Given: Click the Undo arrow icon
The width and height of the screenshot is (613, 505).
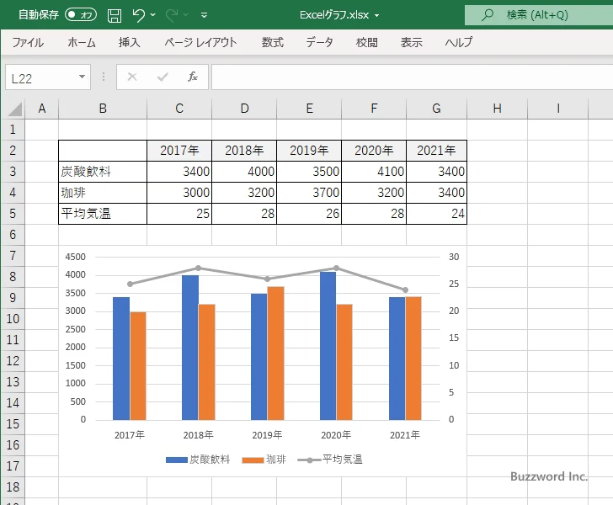Looking at the screenshot, I should pyautogui.click(x=138, y=15).
